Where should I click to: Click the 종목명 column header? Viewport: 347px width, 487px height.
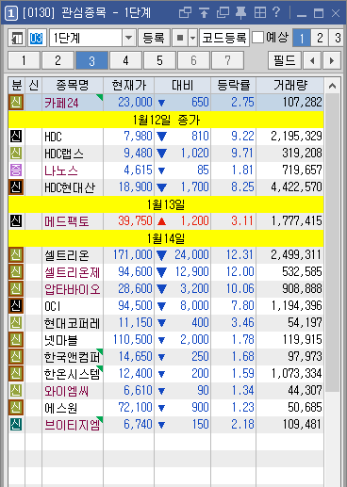tap(73, 85)
